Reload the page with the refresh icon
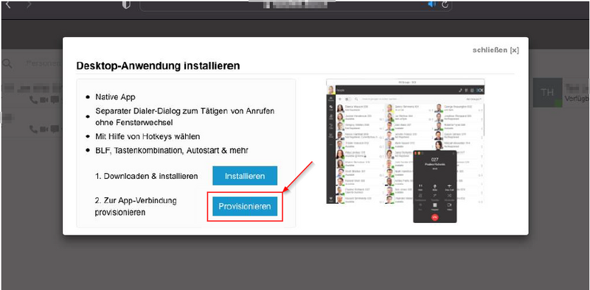Screen dimensions: 590x290 [x=445, y=4]
